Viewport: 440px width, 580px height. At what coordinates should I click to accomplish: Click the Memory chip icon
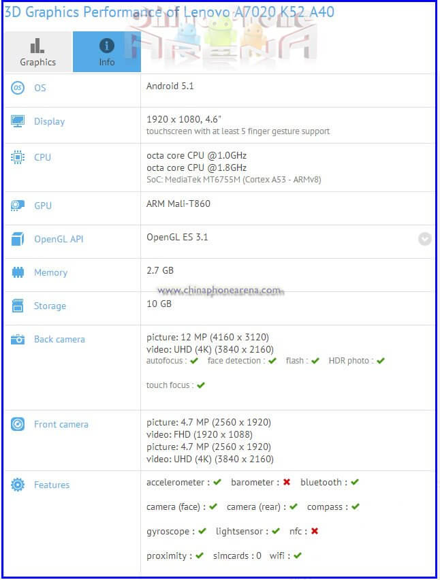coord(18,272)
